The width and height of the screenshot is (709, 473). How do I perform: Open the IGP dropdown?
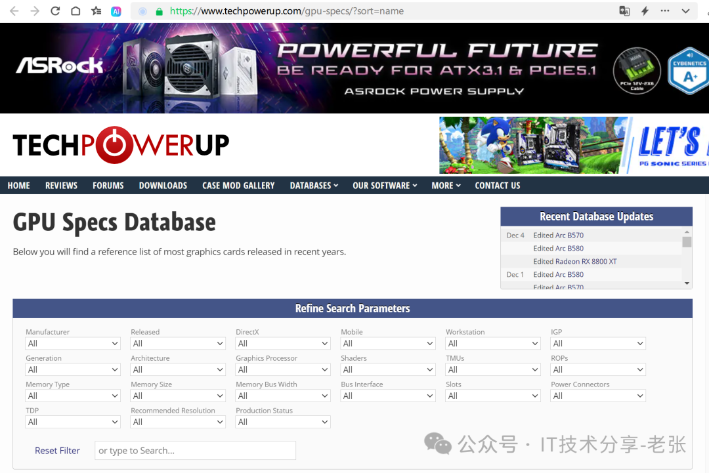[x=598, y=343]
